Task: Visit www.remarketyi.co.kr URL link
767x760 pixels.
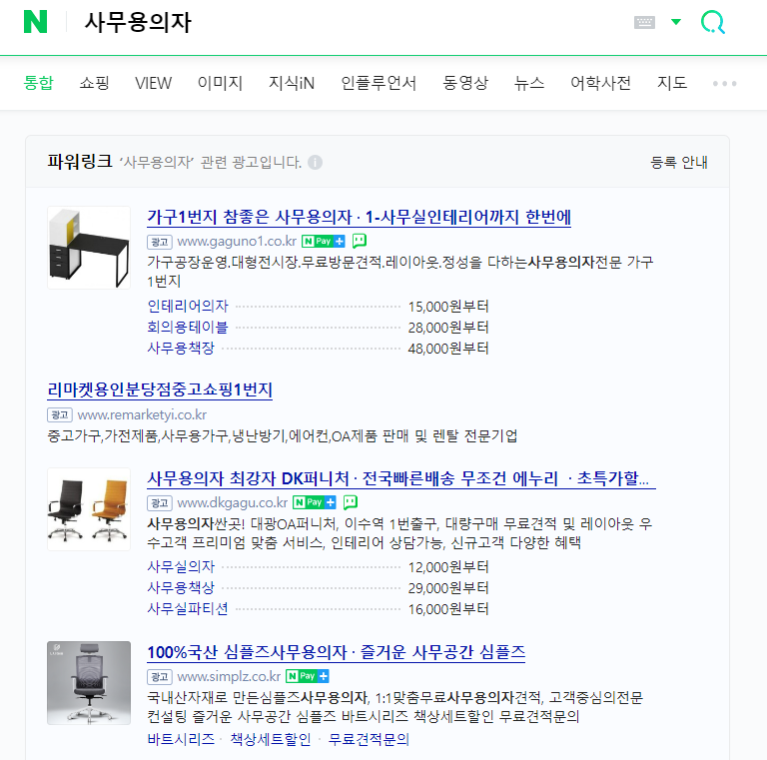Action: [142, 414]
